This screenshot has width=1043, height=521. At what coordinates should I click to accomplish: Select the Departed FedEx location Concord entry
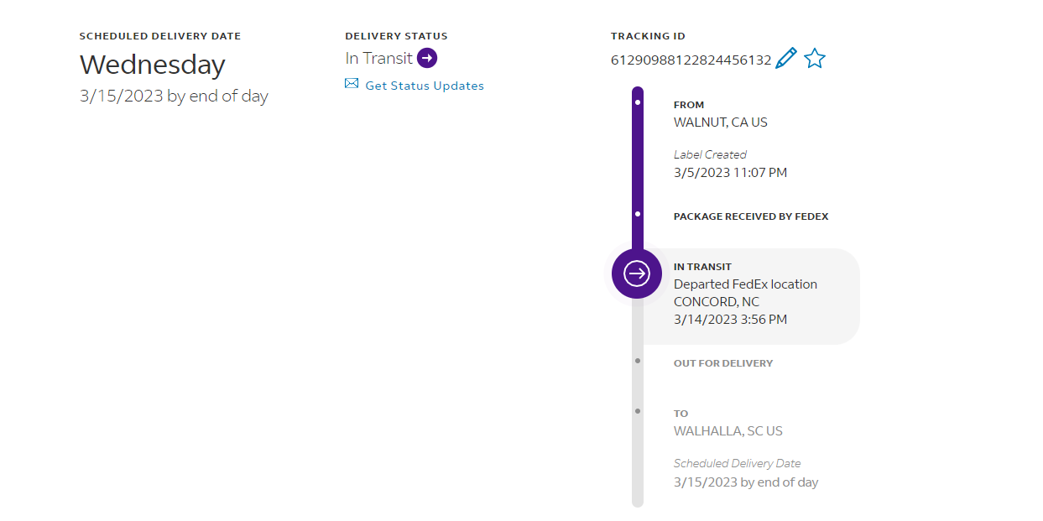(x=745, y=293)
